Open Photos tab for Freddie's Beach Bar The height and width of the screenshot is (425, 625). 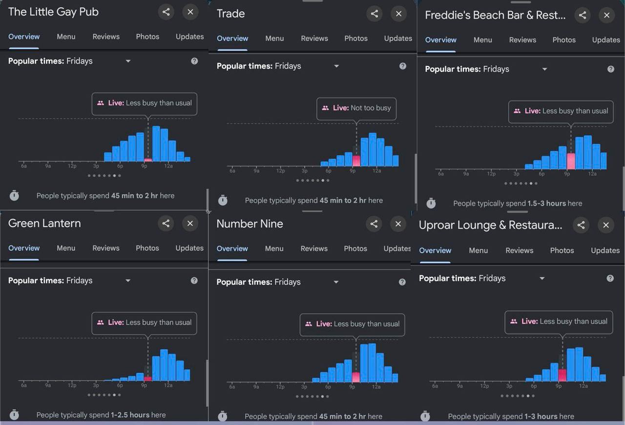(x=564, y=40)
